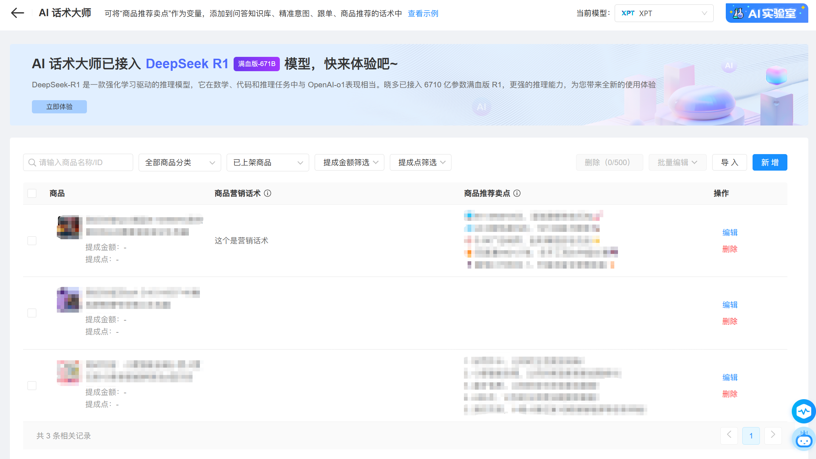Go to previous page arrow
The height and width of the screenshot is (459, 816).
[729, 436]
